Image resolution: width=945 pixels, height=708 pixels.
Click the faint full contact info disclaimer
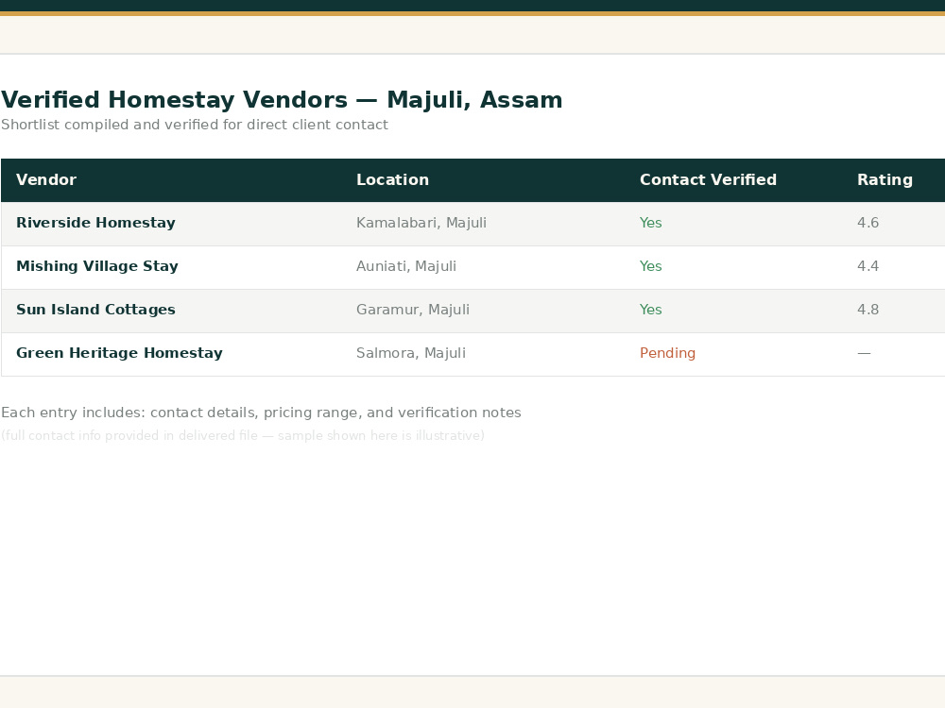[243, 436]
